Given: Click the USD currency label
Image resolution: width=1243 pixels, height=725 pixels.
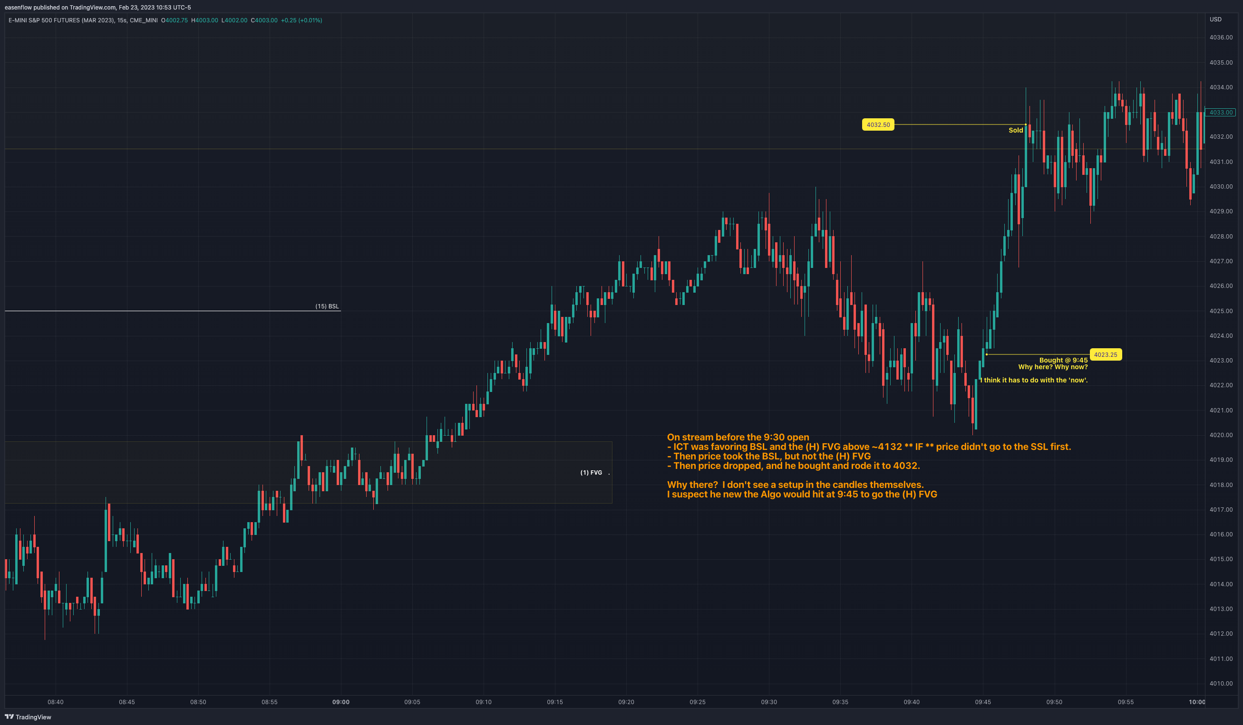Looking at the screenshot, I should pyautogui.click(x=1215, y=19).
